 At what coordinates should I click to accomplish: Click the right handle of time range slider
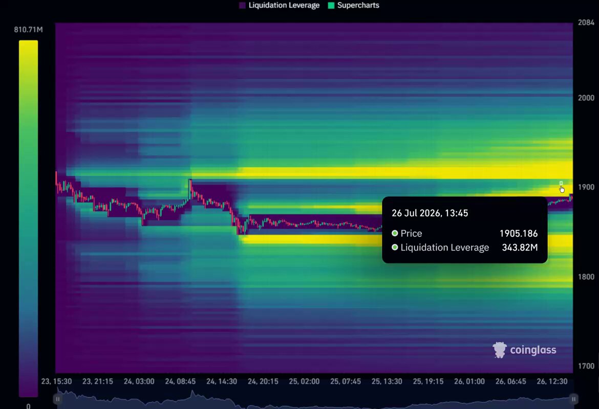[573, 399]
